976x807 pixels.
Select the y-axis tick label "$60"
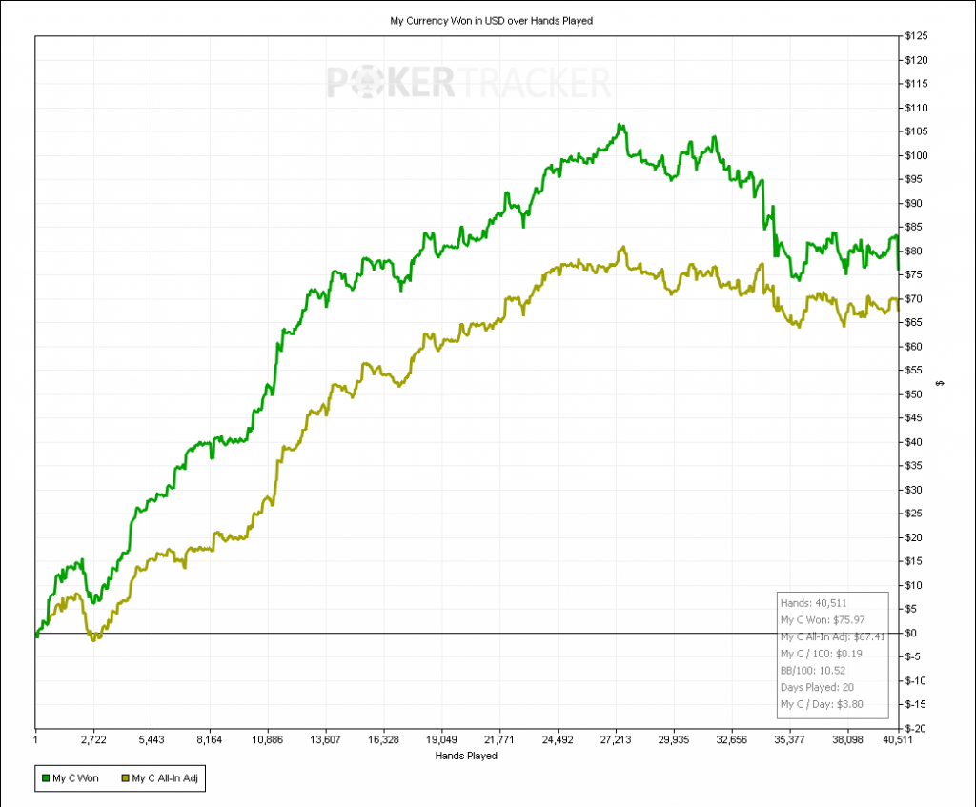tap(914, 347)
